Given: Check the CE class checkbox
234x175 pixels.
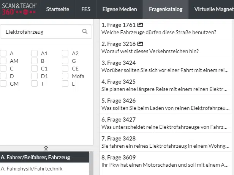Looking at the screenshot, I should [65, 69].
